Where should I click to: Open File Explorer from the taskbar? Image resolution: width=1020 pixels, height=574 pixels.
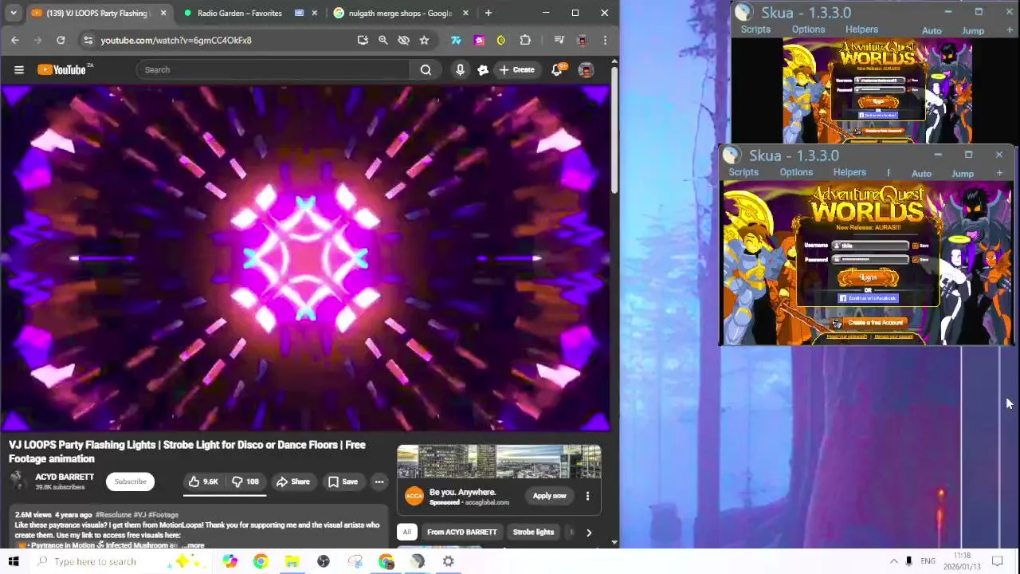292,561
